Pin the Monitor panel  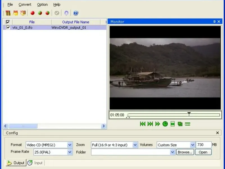pyautogui.click(x=214, y=22)
